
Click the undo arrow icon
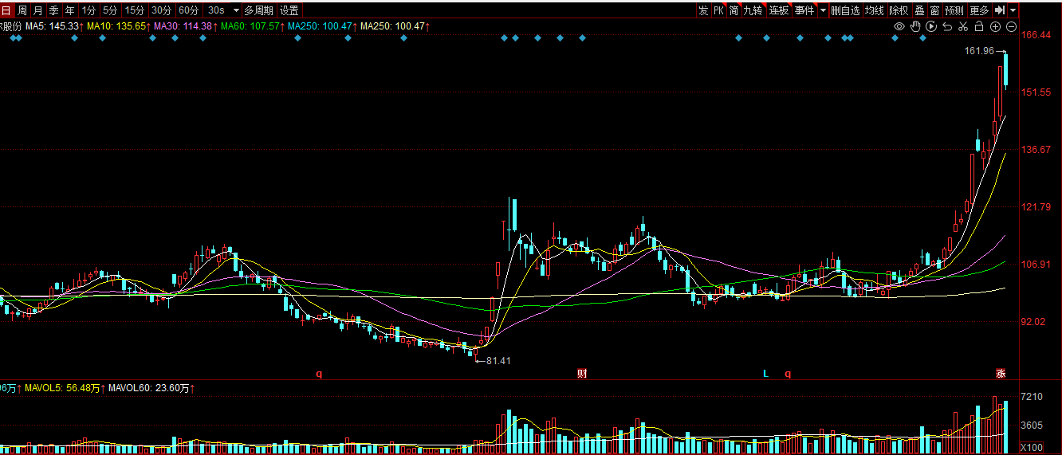pyautogui.click(x=947, y=26)
